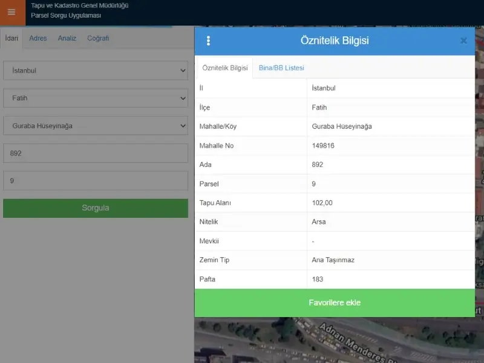Screen dimensions: 484x363
Task: Switch to the Coğrafi tab
Action: click(x=98, y=38)
